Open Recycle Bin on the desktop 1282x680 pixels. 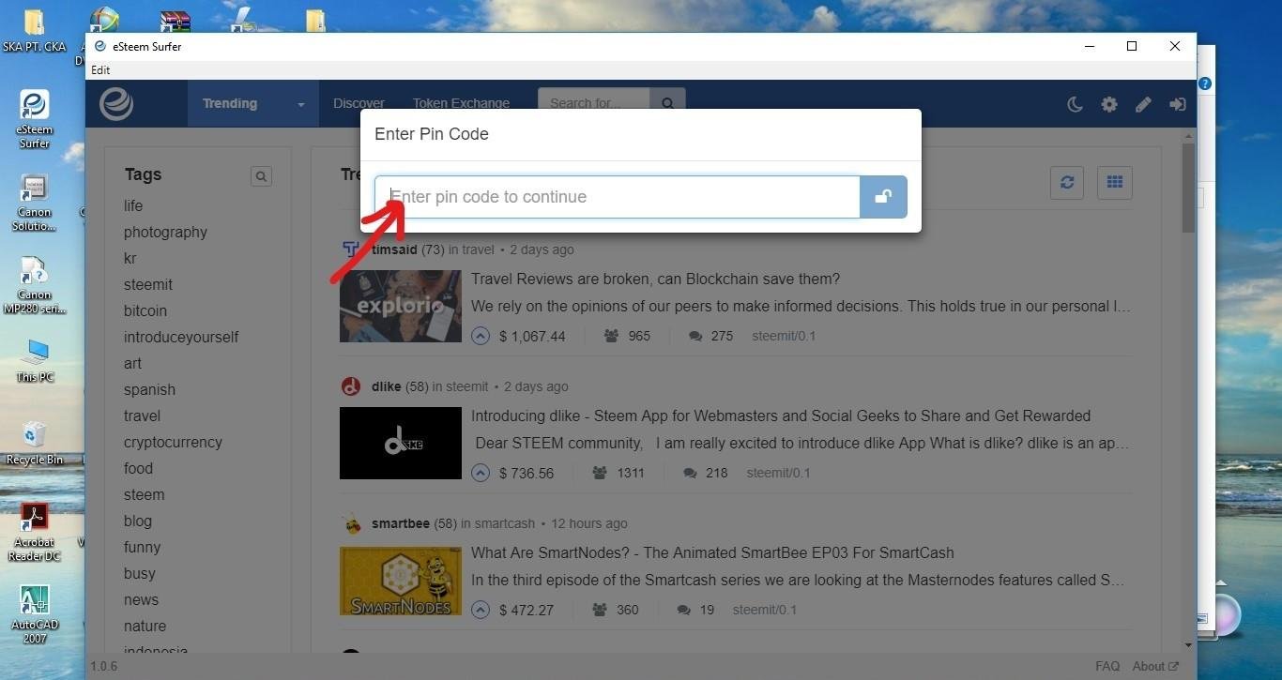35,443
